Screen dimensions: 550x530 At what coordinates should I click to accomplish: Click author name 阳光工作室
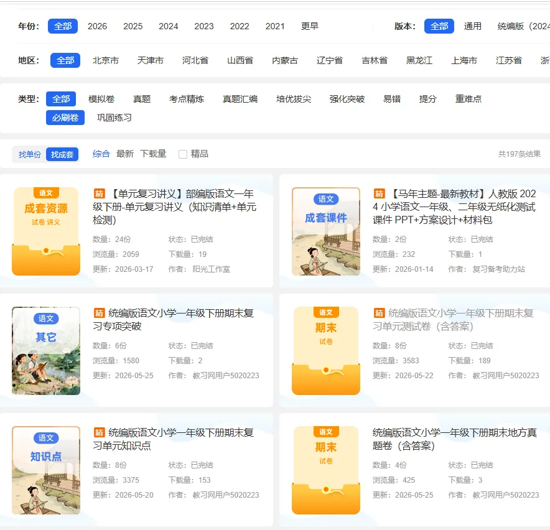click(x=211, y=269)
